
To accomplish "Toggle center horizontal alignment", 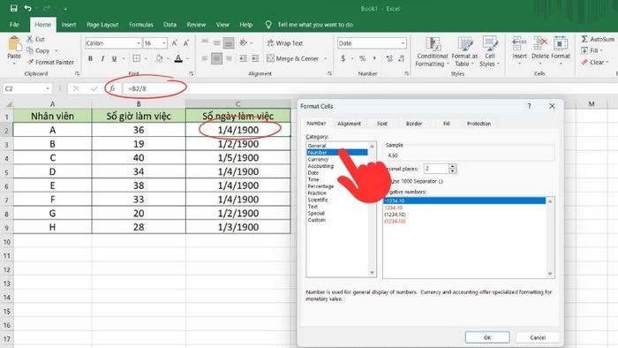I will click(216, 58).
